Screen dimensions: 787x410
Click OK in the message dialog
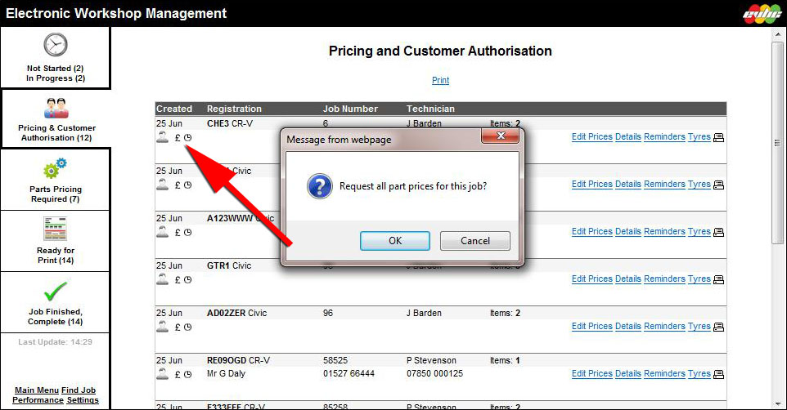click(x=395, y=241)
